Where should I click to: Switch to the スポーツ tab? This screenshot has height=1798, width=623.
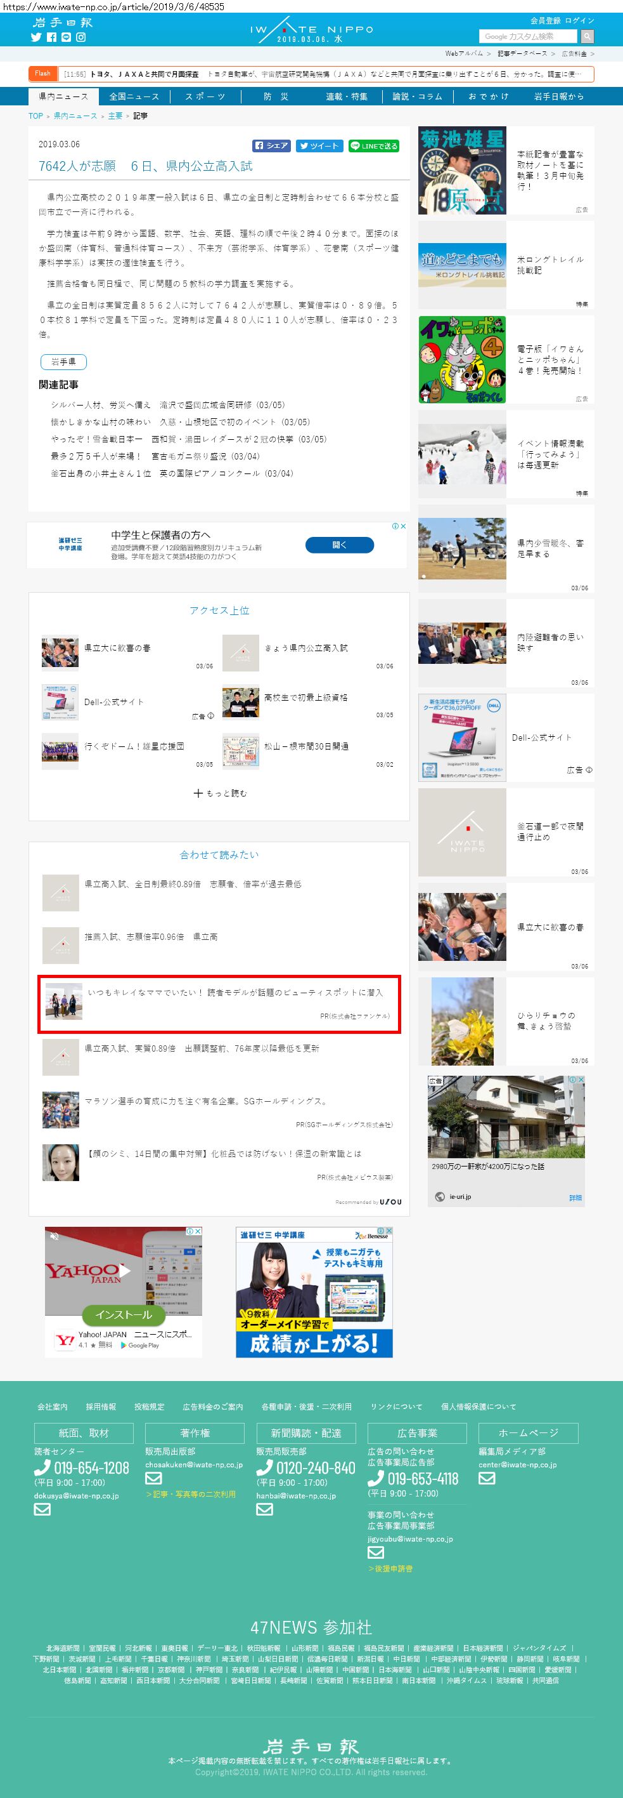click(205, 96)
